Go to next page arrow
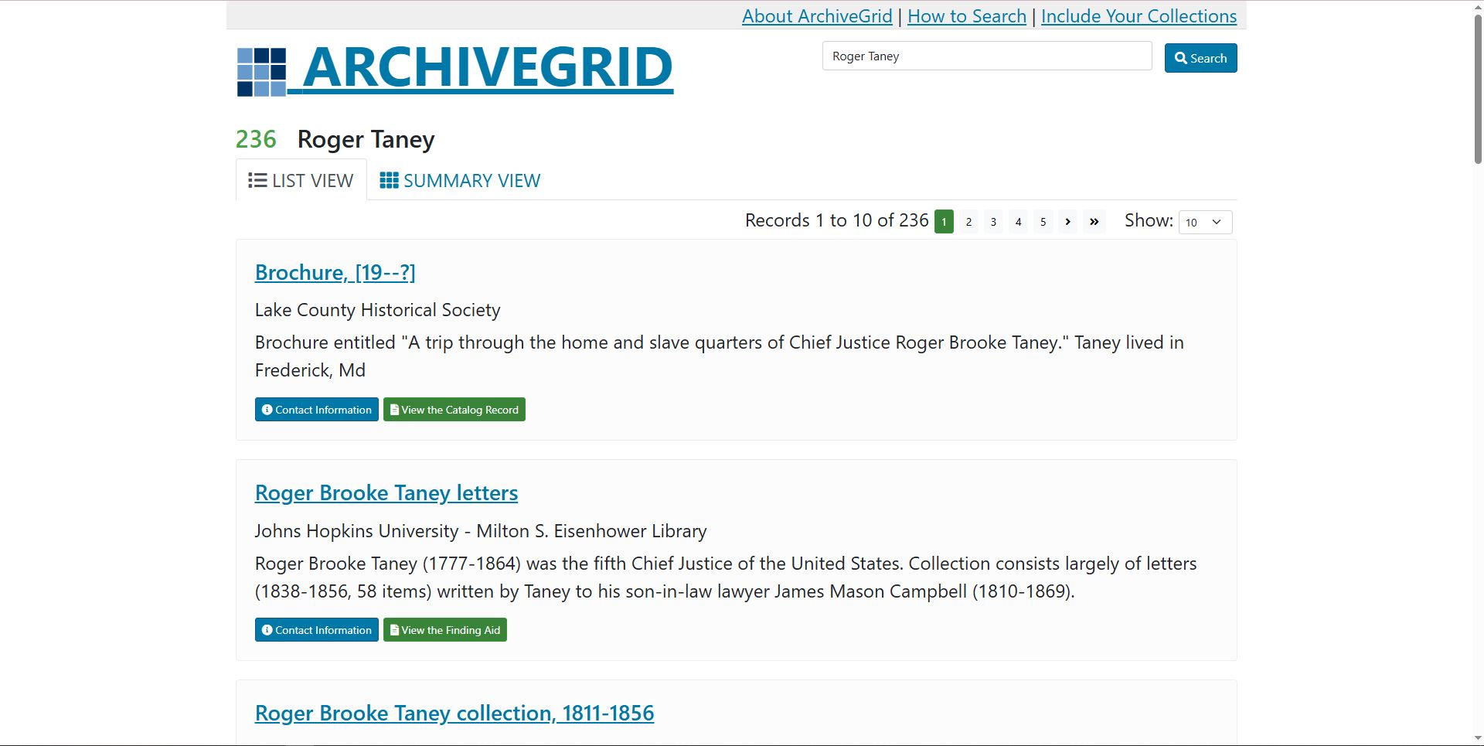1484x746 pixels. pyautogui.click(x=1067, y=222)
